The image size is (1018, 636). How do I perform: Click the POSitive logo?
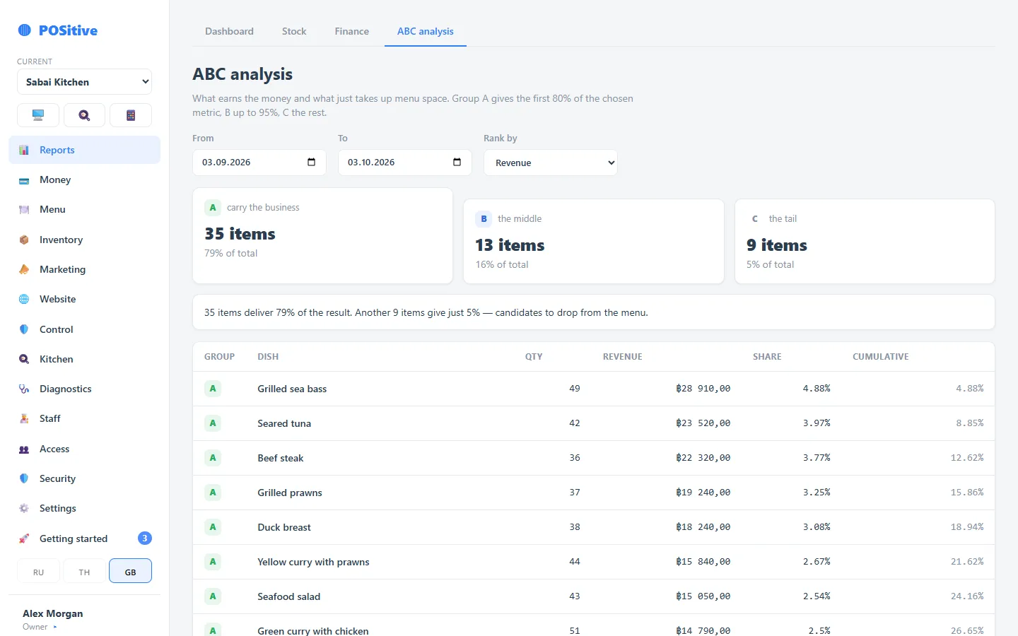tap(58, 30)
